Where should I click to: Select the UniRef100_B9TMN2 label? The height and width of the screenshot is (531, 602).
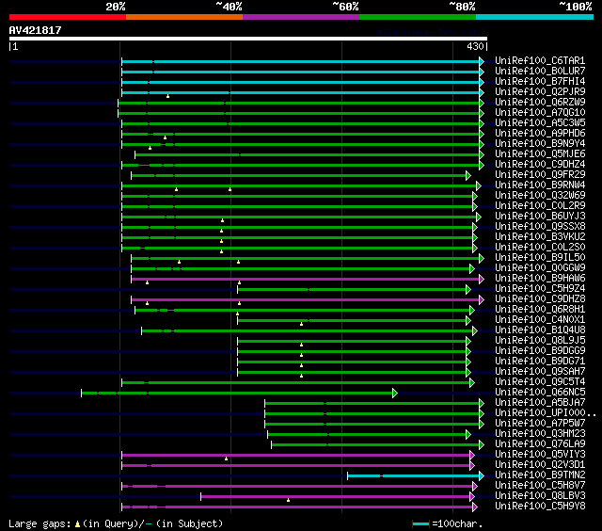(x=540, y=475)
